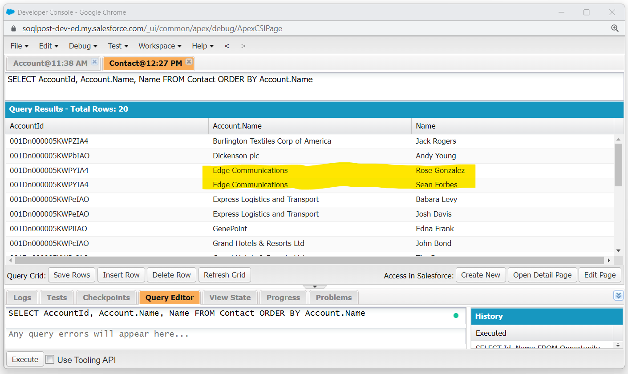Viewport: 628px width, 374px height.
Task: Open the Debug menu
Action: (x=83, y=46)
